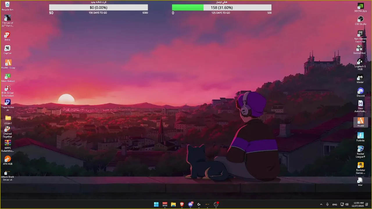
Task: Open the taskbar app left of OBS
Action: pos(208,204)
